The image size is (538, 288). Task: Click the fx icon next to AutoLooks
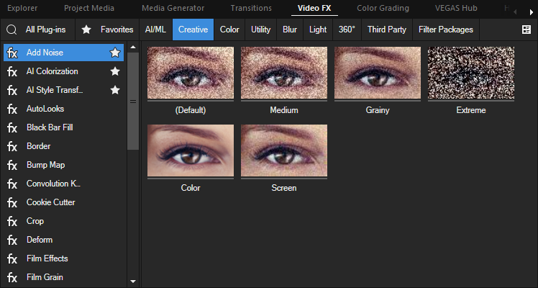(12, 109)
